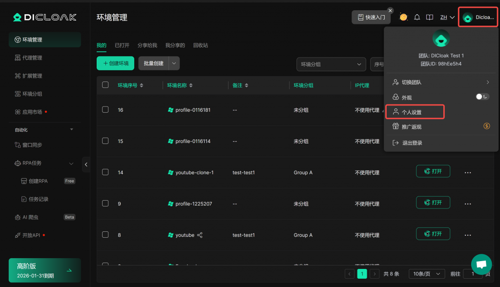Click the page jump number input field
The image size is (500, 287).
point(473,274)
